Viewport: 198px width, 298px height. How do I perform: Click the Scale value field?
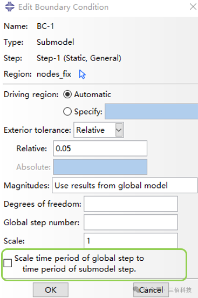coord(131,241)
